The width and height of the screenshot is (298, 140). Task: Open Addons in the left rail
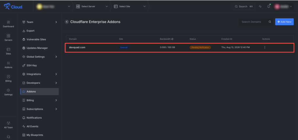[x=8, y=65]
